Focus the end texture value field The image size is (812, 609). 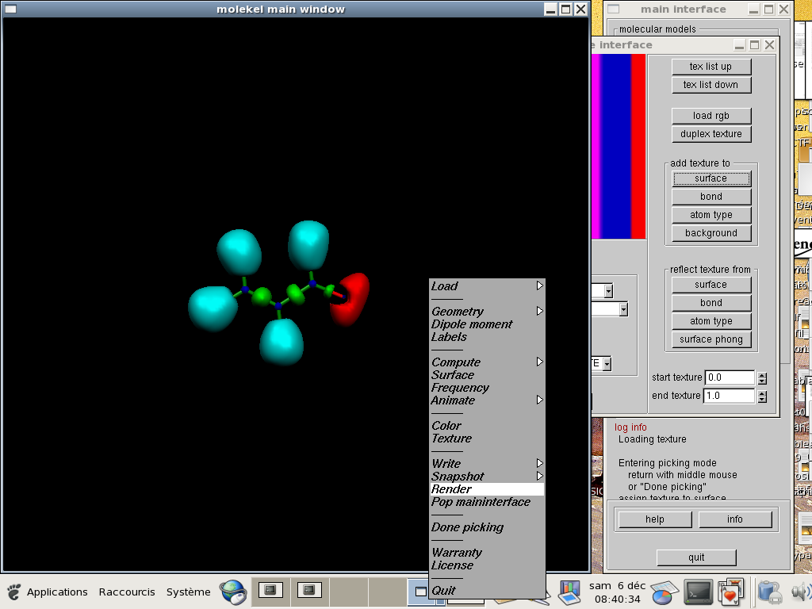pos(729,396)
